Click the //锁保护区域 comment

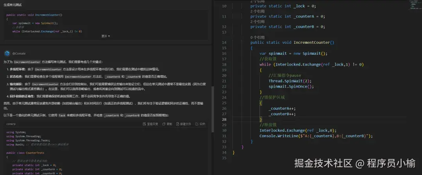click(272, 98)
